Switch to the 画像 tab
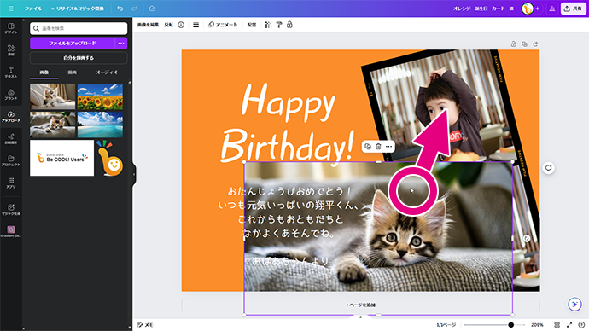Viewport: 589px width, 331px height. click(x=44, y=72)
